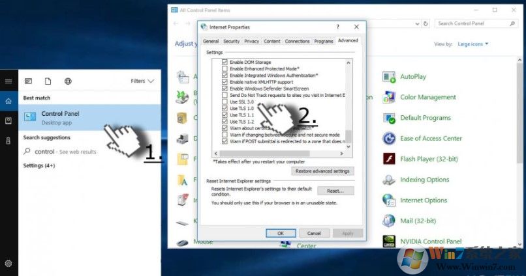Confirm with the OK button
The image size is (526, 276).
[281, 233]
